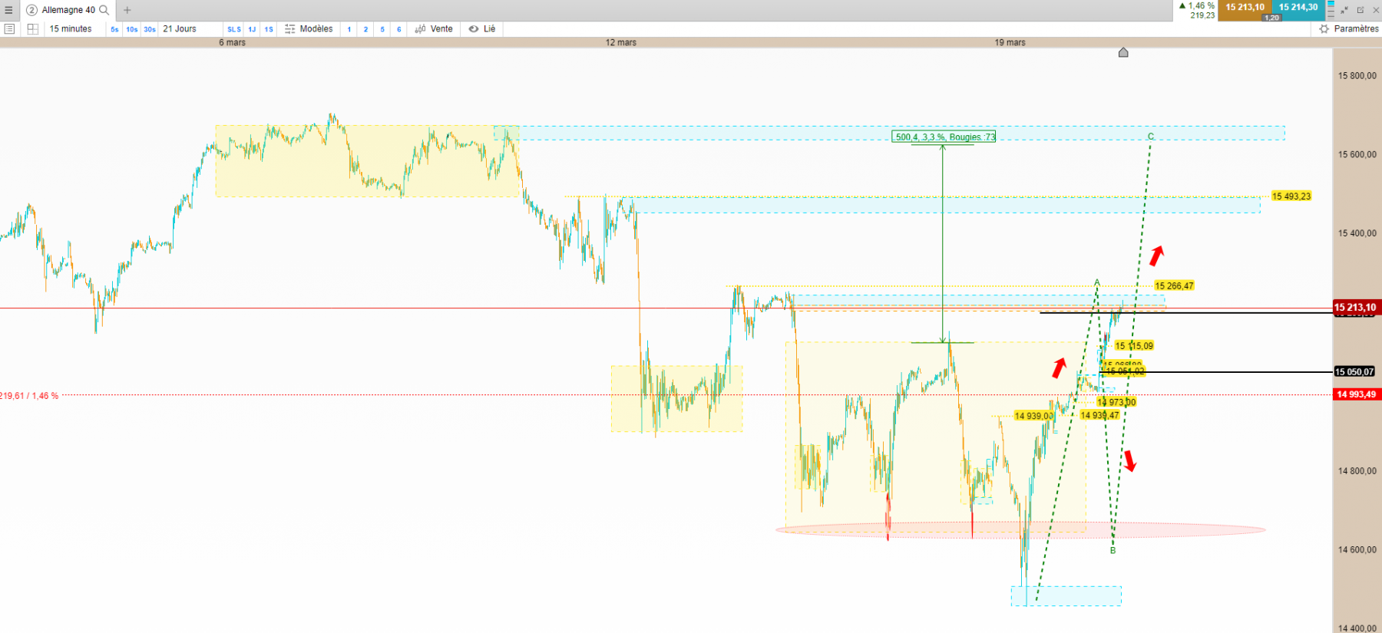This screenshot has width=1382, height=633.
Task: Add a new chart tab with plus icon
Action: (127, 10)
